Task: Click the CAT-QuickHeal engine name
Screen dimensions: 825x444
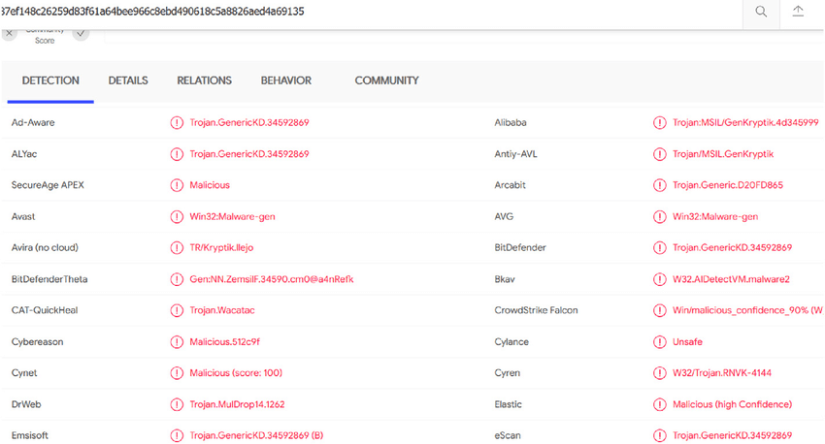Action: (45, 310)
